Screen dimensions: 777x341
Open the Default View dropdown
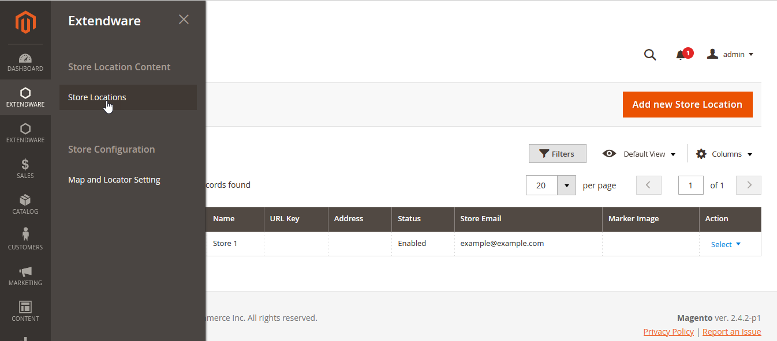coord(639,154)
